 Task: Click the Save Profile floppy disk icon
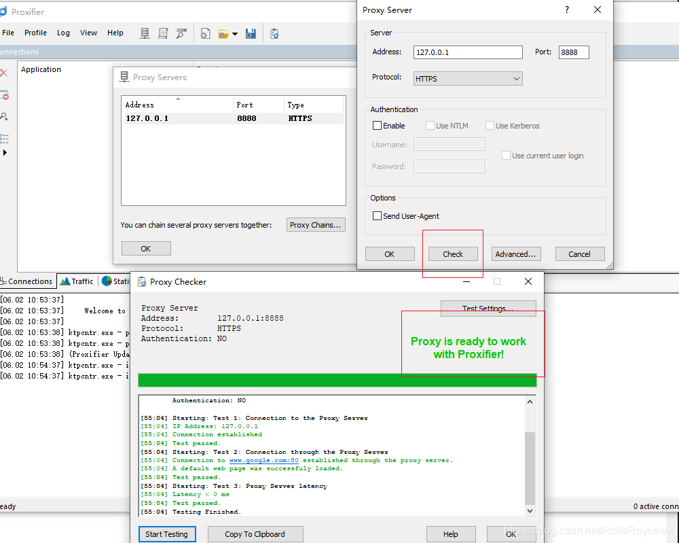251,33
